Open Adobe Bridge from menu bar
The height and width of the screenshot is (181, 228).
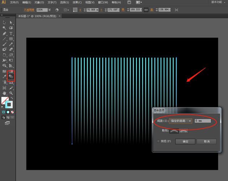[x=129, y=2]
